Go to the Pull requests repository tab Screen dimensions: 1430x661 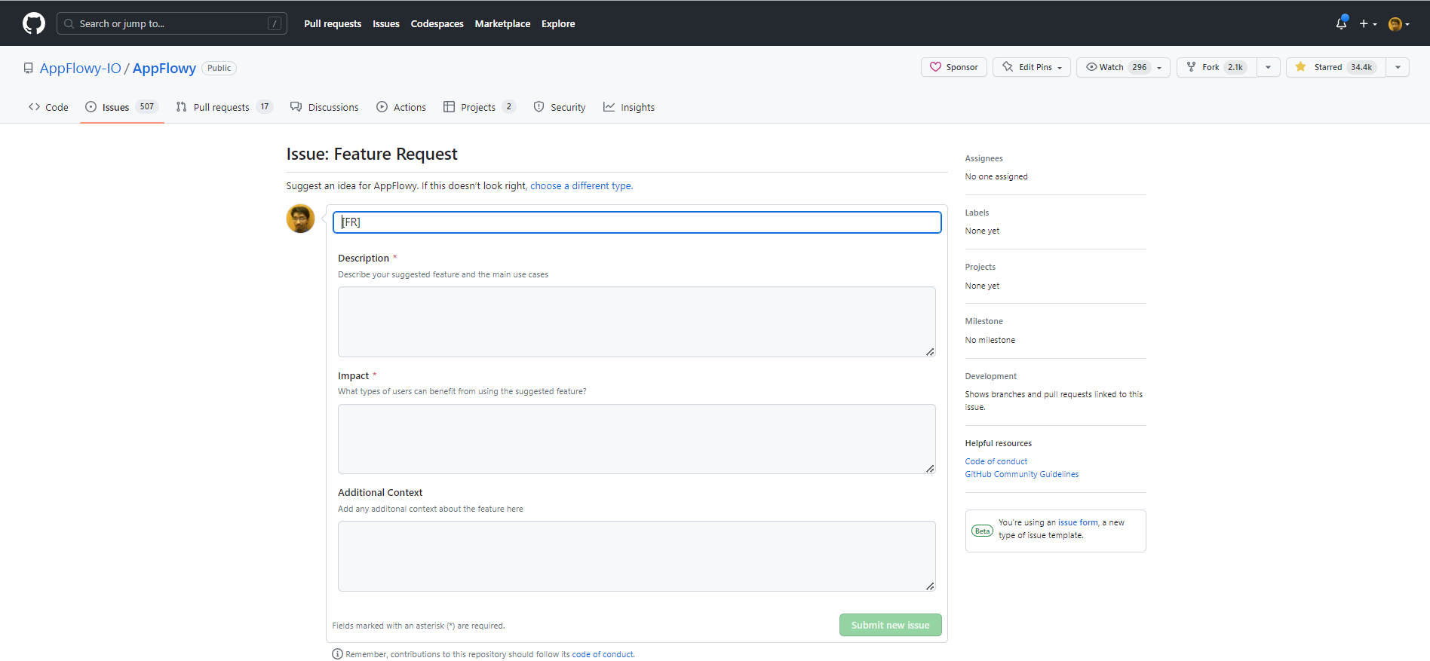[224, 107]
